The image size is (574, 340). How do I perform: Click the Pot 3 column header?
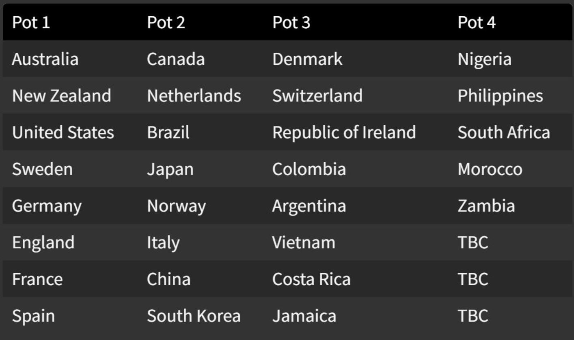[x=291, y=22]
